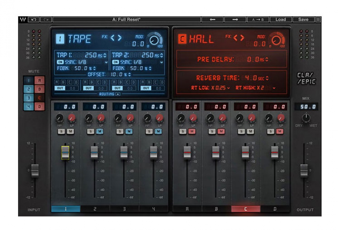Mute reverb D in MUTE grid
Image resolution: width=338 pixels, height=230 pixels.
click(39, 107)
